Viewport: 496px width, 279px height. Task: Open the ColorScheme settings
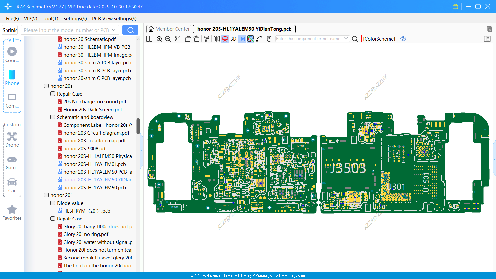(x=379, y=39)
